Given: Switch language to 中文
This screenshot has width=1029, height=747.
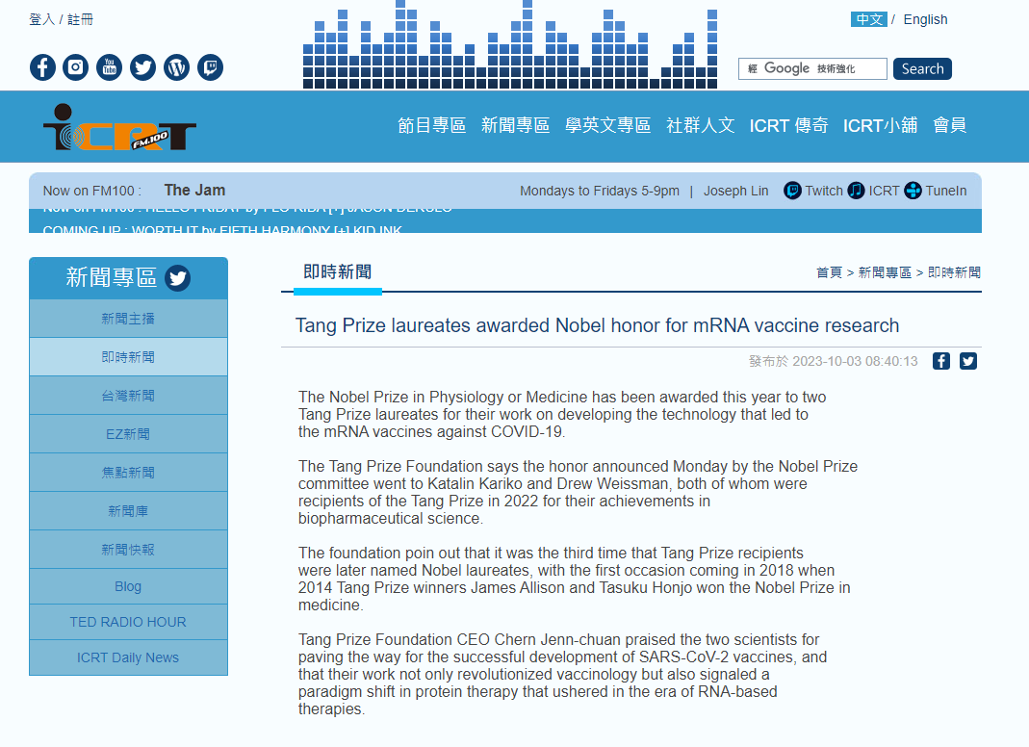Looking at the screenshot, I should tap(869, 19).
